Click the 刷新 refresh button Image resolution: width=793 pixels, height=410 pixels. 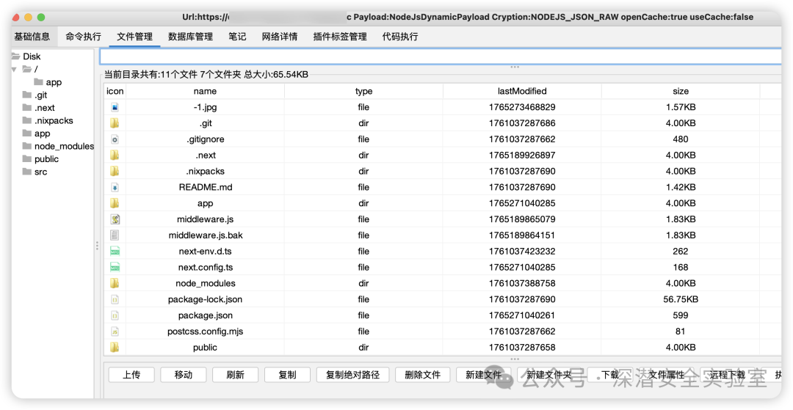[235, 375]
